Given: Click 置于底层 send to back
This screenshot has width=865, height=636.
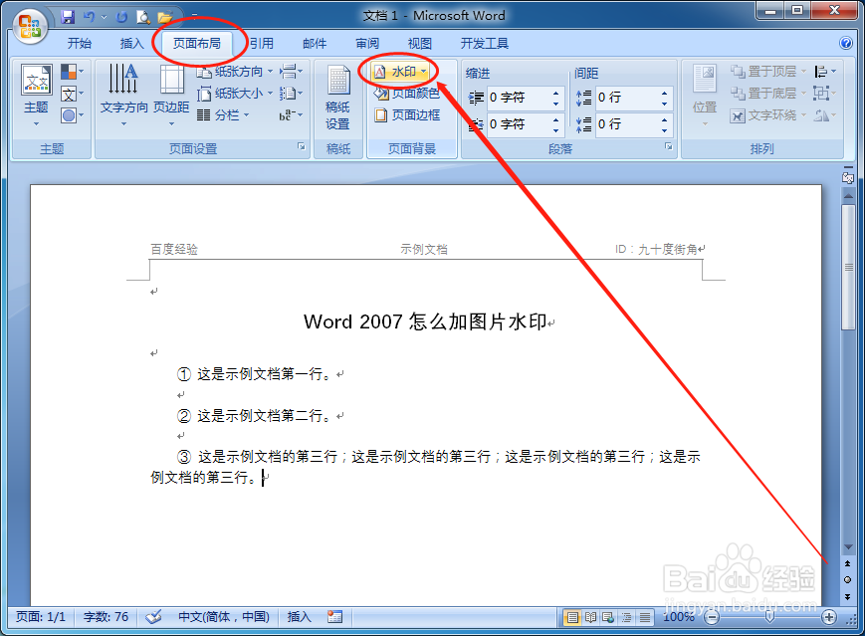Looking at the screenshot, I should (767, 94).
